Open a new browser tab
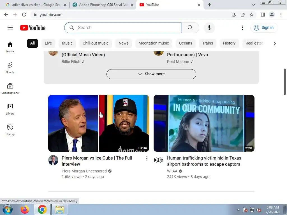287x215 pixels. (210, 5)
